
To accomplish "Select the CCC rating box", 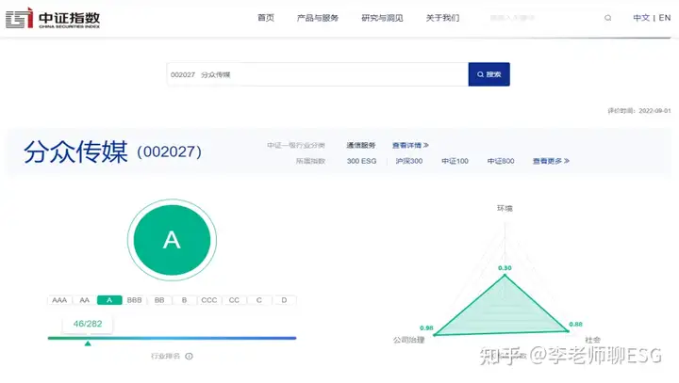I will pyautogui.click(x=209, y=300).
